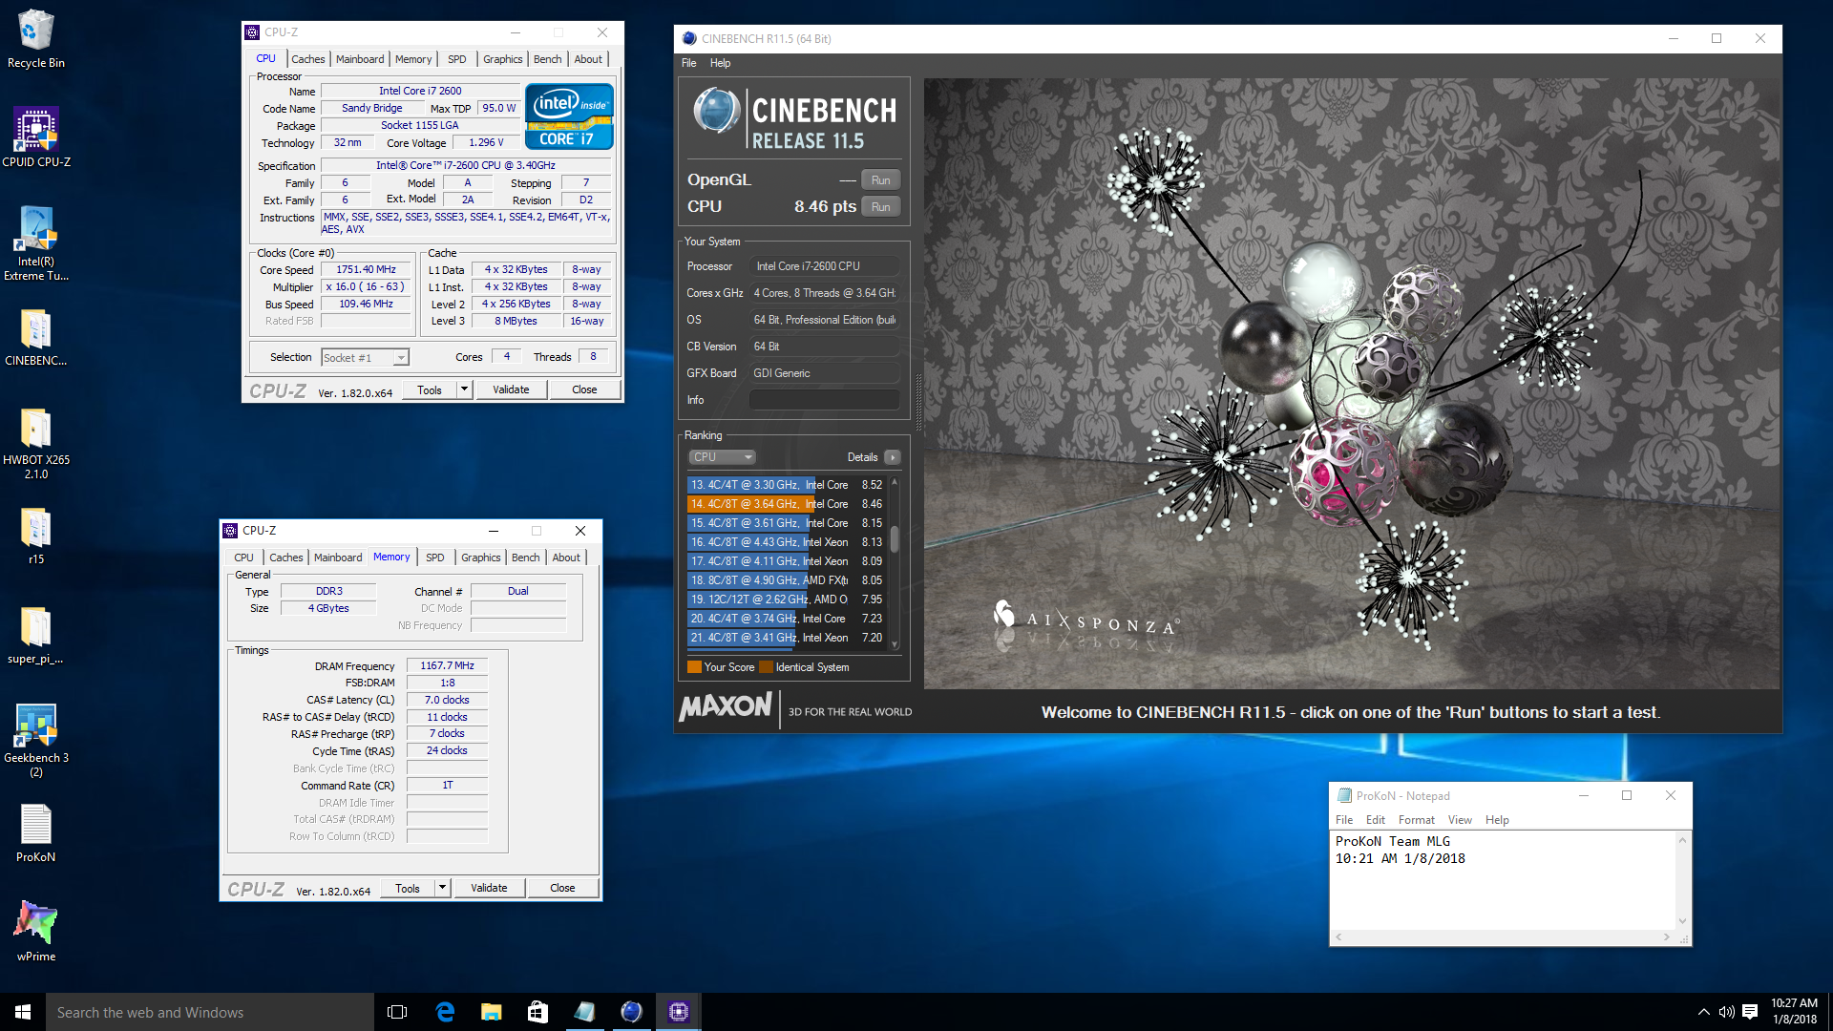Open the wPrime desktop icon
The height and width of the screenshot is (1031, 1833).
point(36,932)
